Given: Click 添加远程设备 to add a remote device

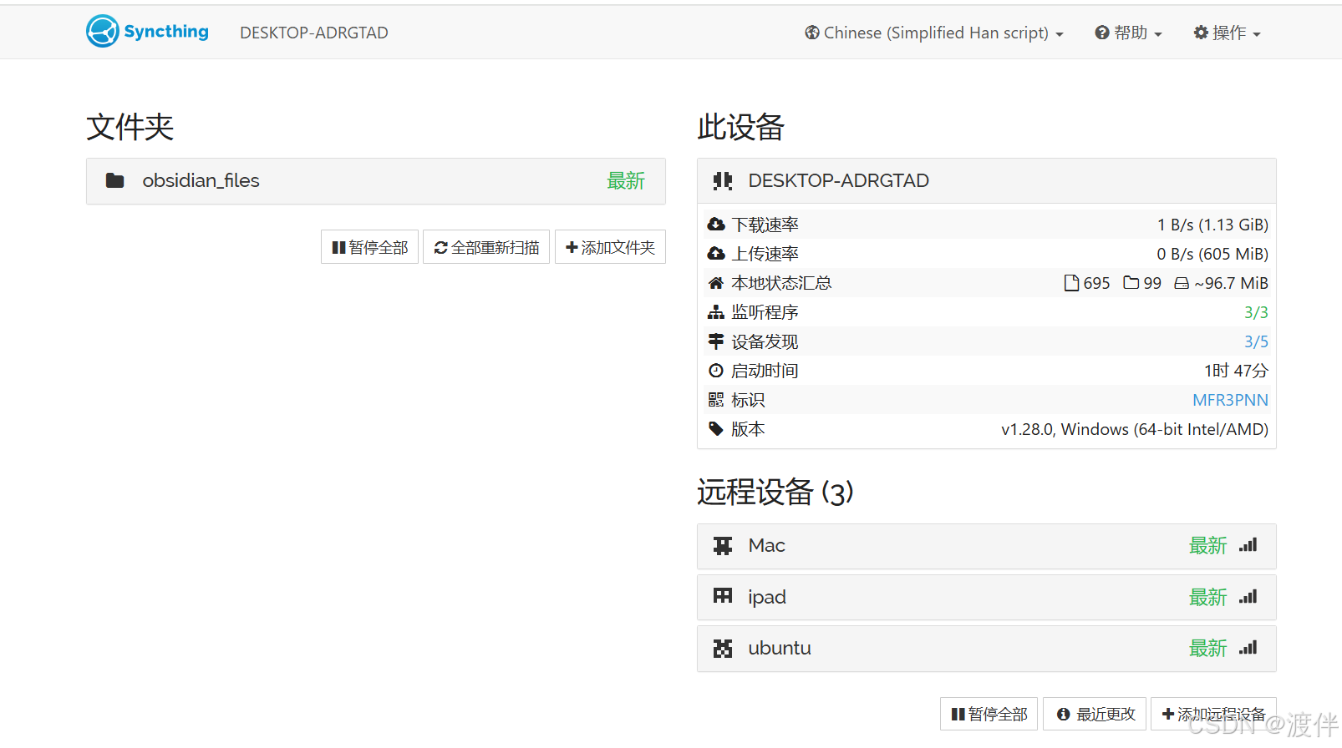Looking at the screenshot, I should tap(1213, 714).
